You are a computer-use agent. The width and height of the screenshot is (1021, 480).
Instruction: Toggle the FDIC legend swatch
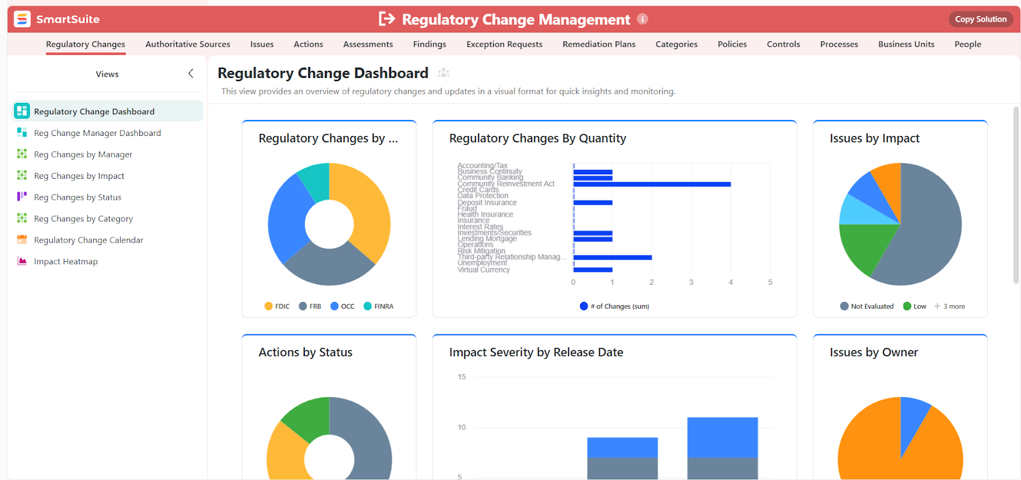269,306
